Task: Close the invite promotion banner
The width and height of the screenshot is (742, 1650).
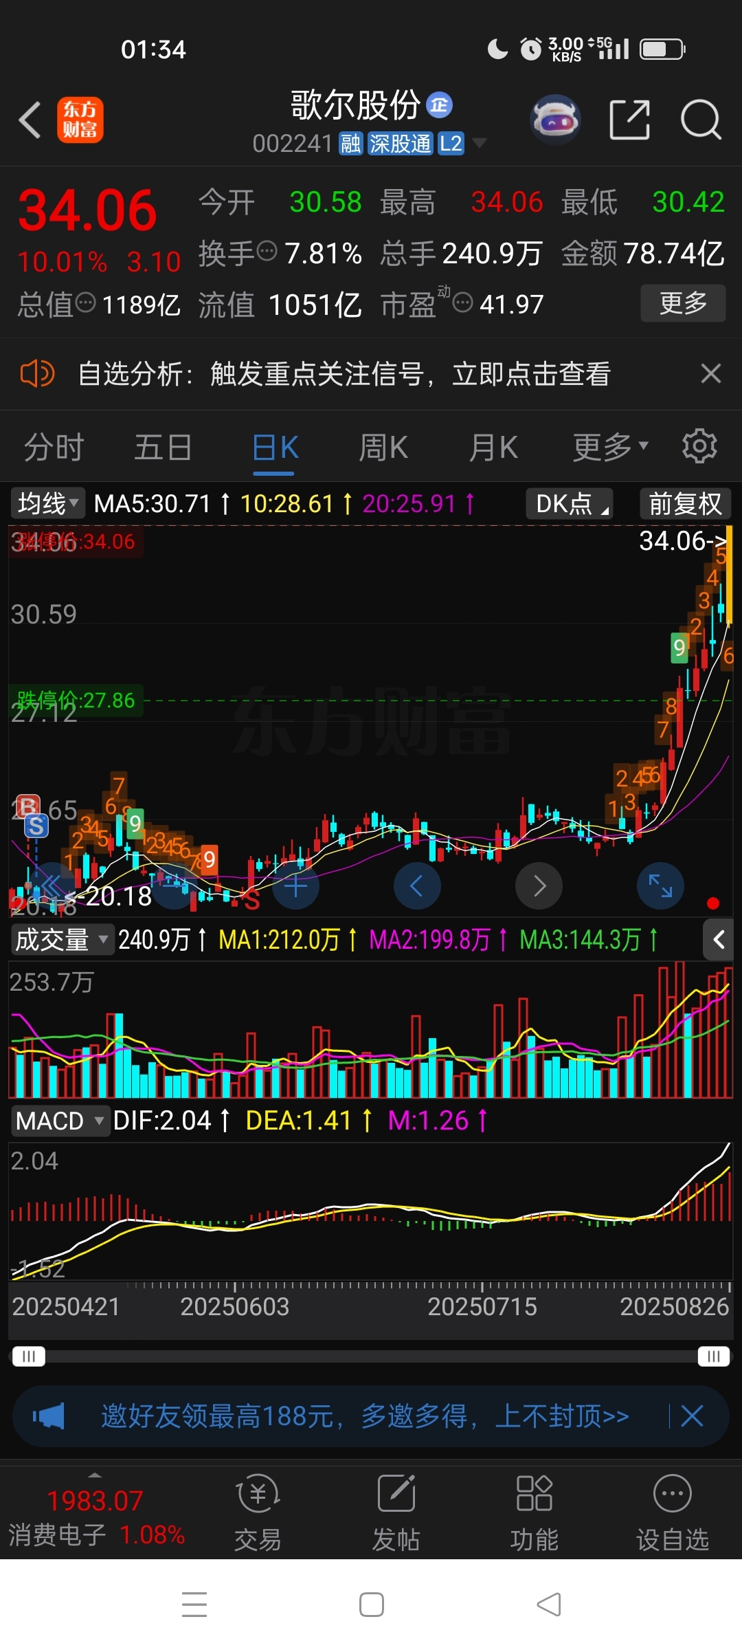Action: tap(692, 1416)
